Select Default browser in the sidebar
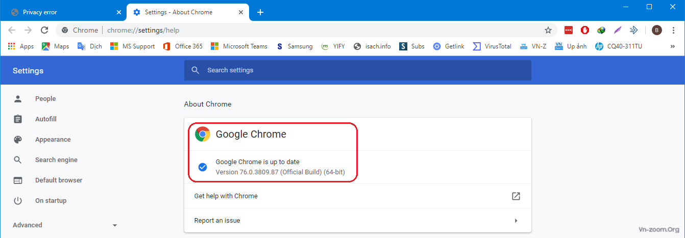The height and width of the screenshot is (238, 685). (x=59, y=180)
